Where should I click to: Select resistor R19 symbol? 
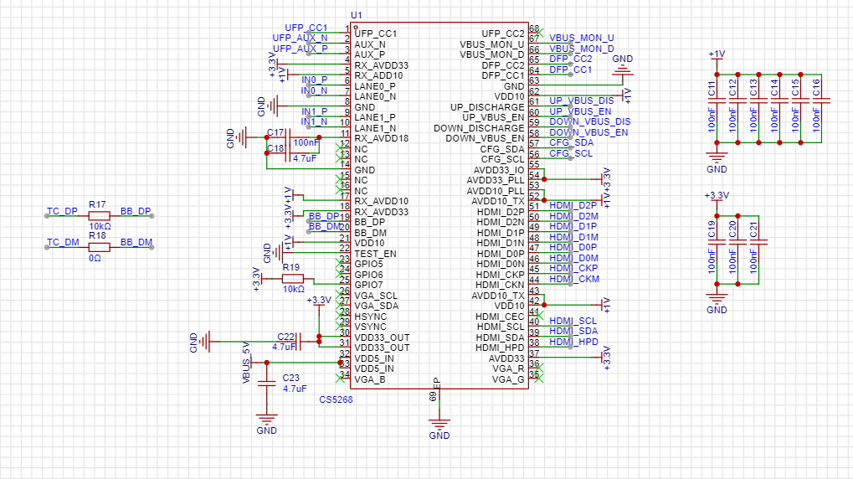(293, 279)
